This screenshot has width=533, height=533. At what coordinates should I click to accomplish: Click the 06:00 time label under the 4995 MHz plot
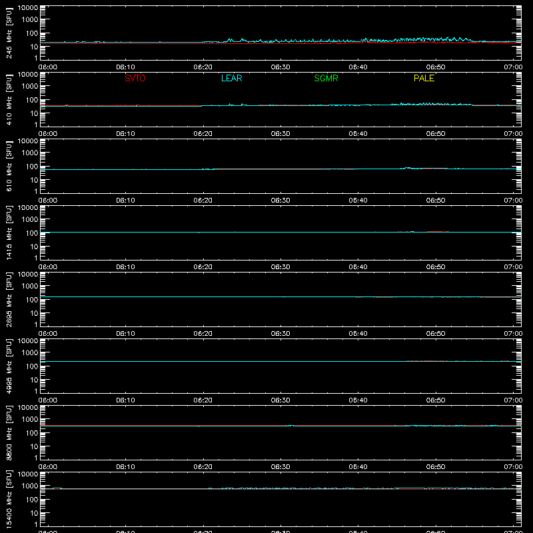[48, 400]
